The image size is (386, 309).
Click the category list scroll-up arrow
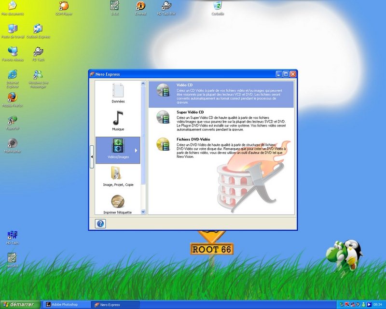coord(143,84)
